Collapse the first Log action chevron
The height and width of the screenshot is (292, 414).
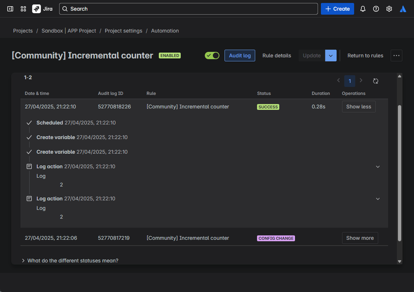(x=378, y=167)
